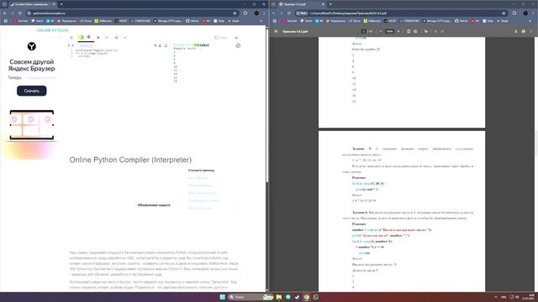Screen dimensions: 538x302
Task: Open the Online Python editor settings gear
Action: pos(89,37)
